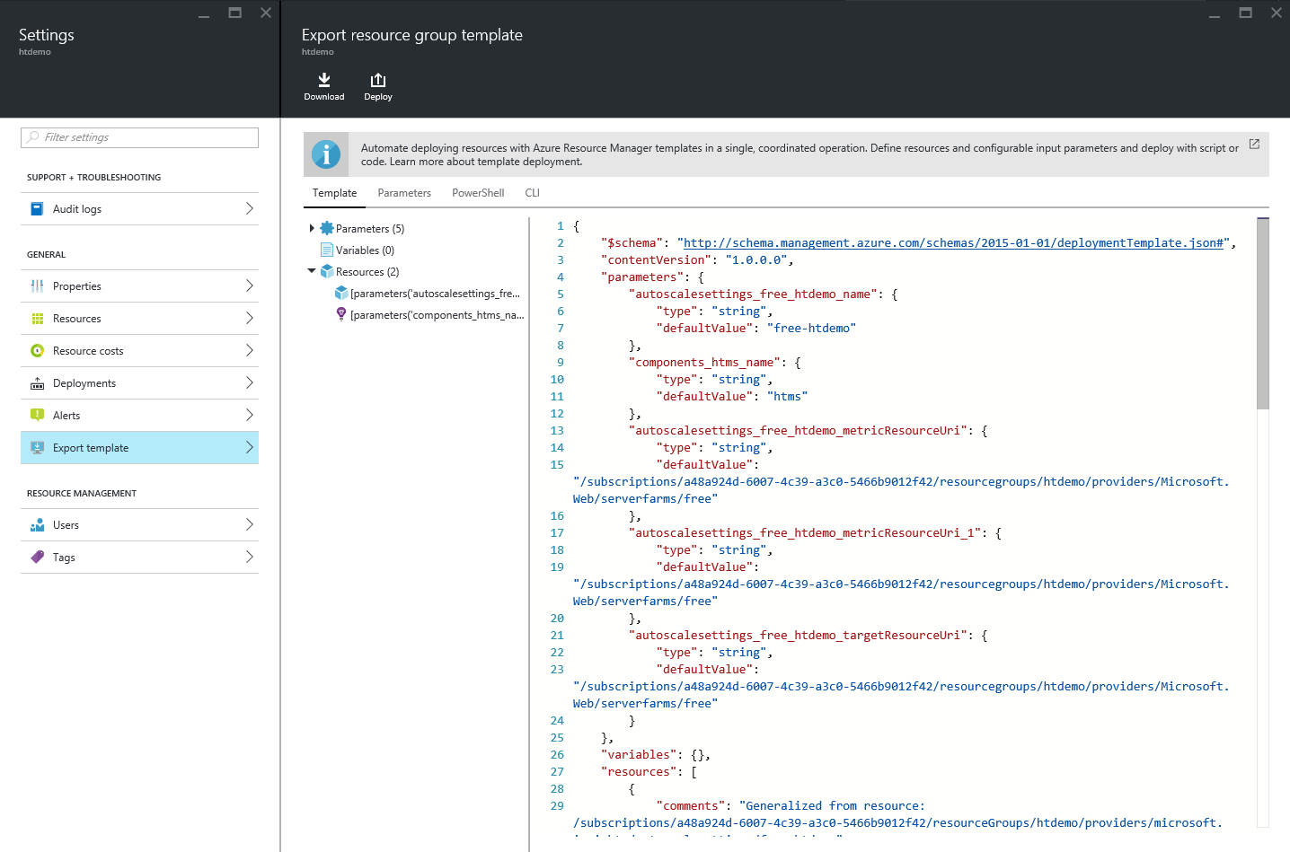1290x852 pixels.
Task: Click the components_htms lightbulb icon
Action: [x=341, y=315]
